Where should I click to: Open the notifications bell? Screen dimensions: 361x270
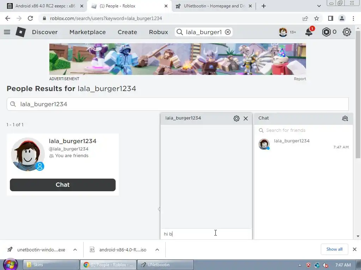(x=309, y=32)
